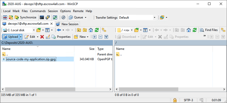Click the local Edit button

(x=30, y=37)
